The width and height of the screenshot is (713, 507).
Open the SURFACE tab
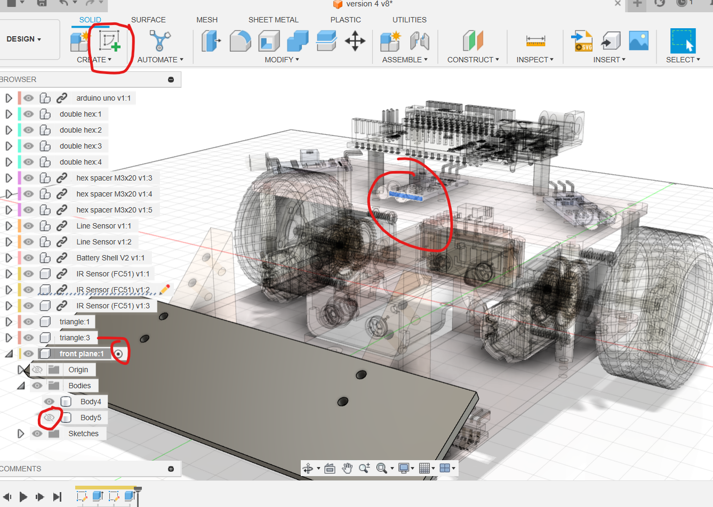coord(148,20)
